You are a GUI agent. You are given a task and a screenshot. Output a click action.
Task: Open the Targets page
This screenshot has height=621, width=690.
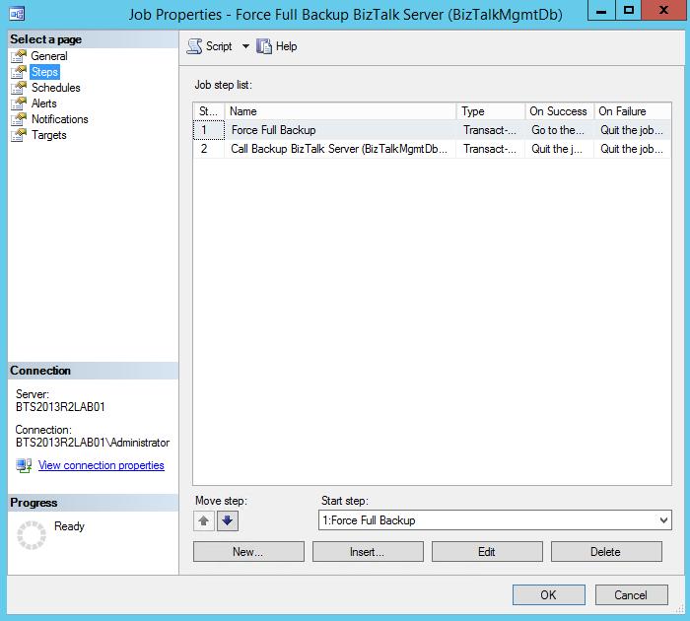coord(48,135)
